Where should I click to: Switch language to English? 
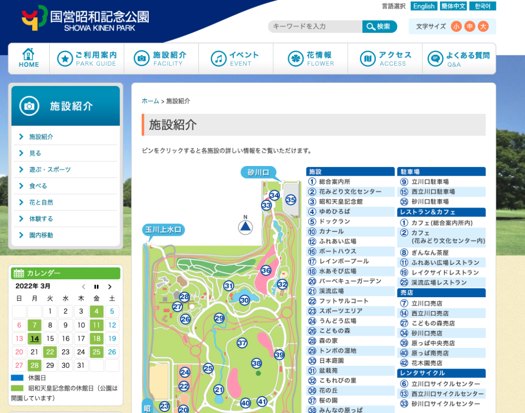coord(424,6)
